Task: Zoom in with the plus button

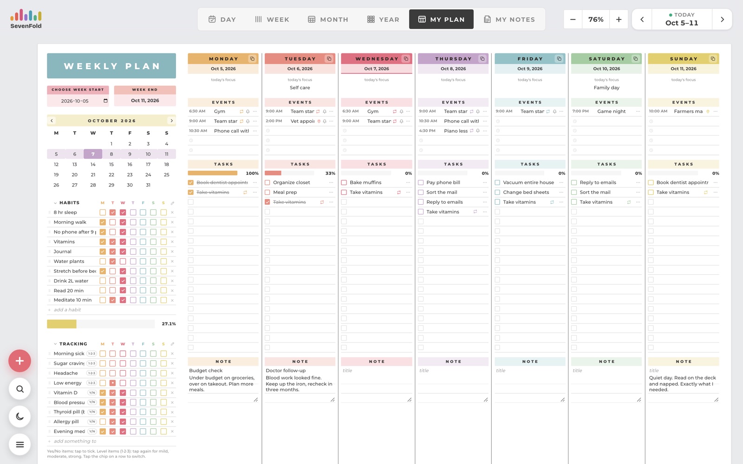Action: (619, 19)
